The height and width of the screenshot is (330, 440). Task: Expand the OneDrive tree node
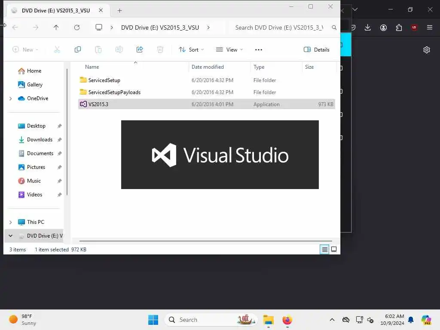click(11, 98)
